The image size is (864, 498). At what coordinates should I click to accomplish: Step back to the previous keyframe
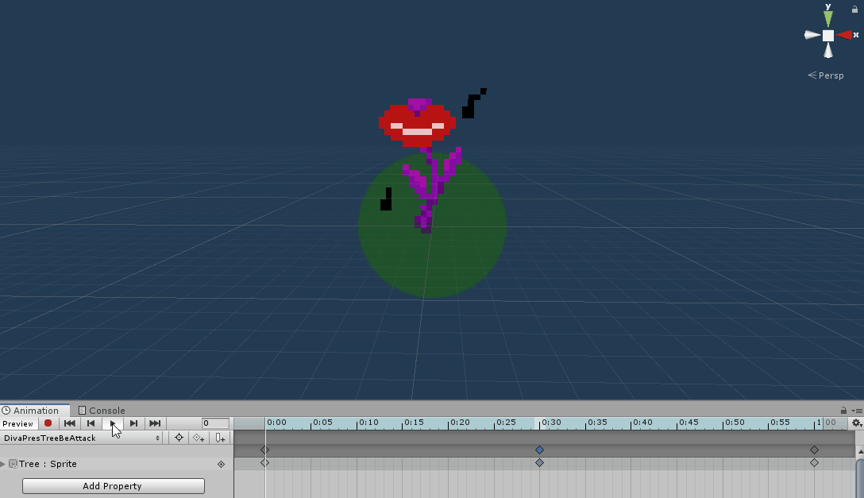[91, 423]
